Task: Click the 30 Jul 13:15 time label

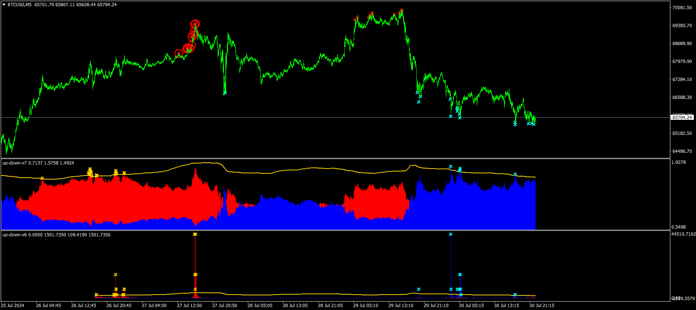Action: point(507,306)
